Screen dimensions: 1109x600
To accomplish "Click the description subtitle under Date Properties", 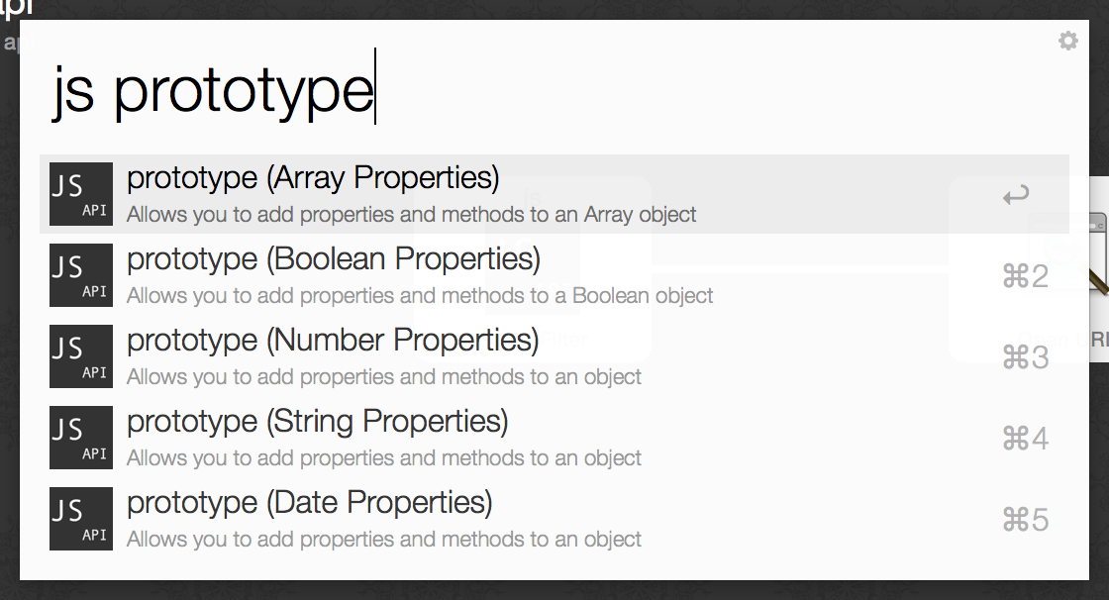I will pyautogui.click(x=384, y=540).
